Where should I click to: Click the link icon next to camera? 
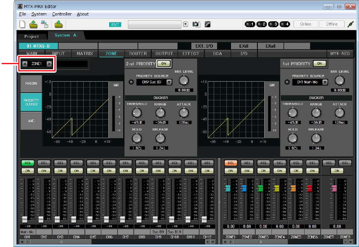pos(208,24)
